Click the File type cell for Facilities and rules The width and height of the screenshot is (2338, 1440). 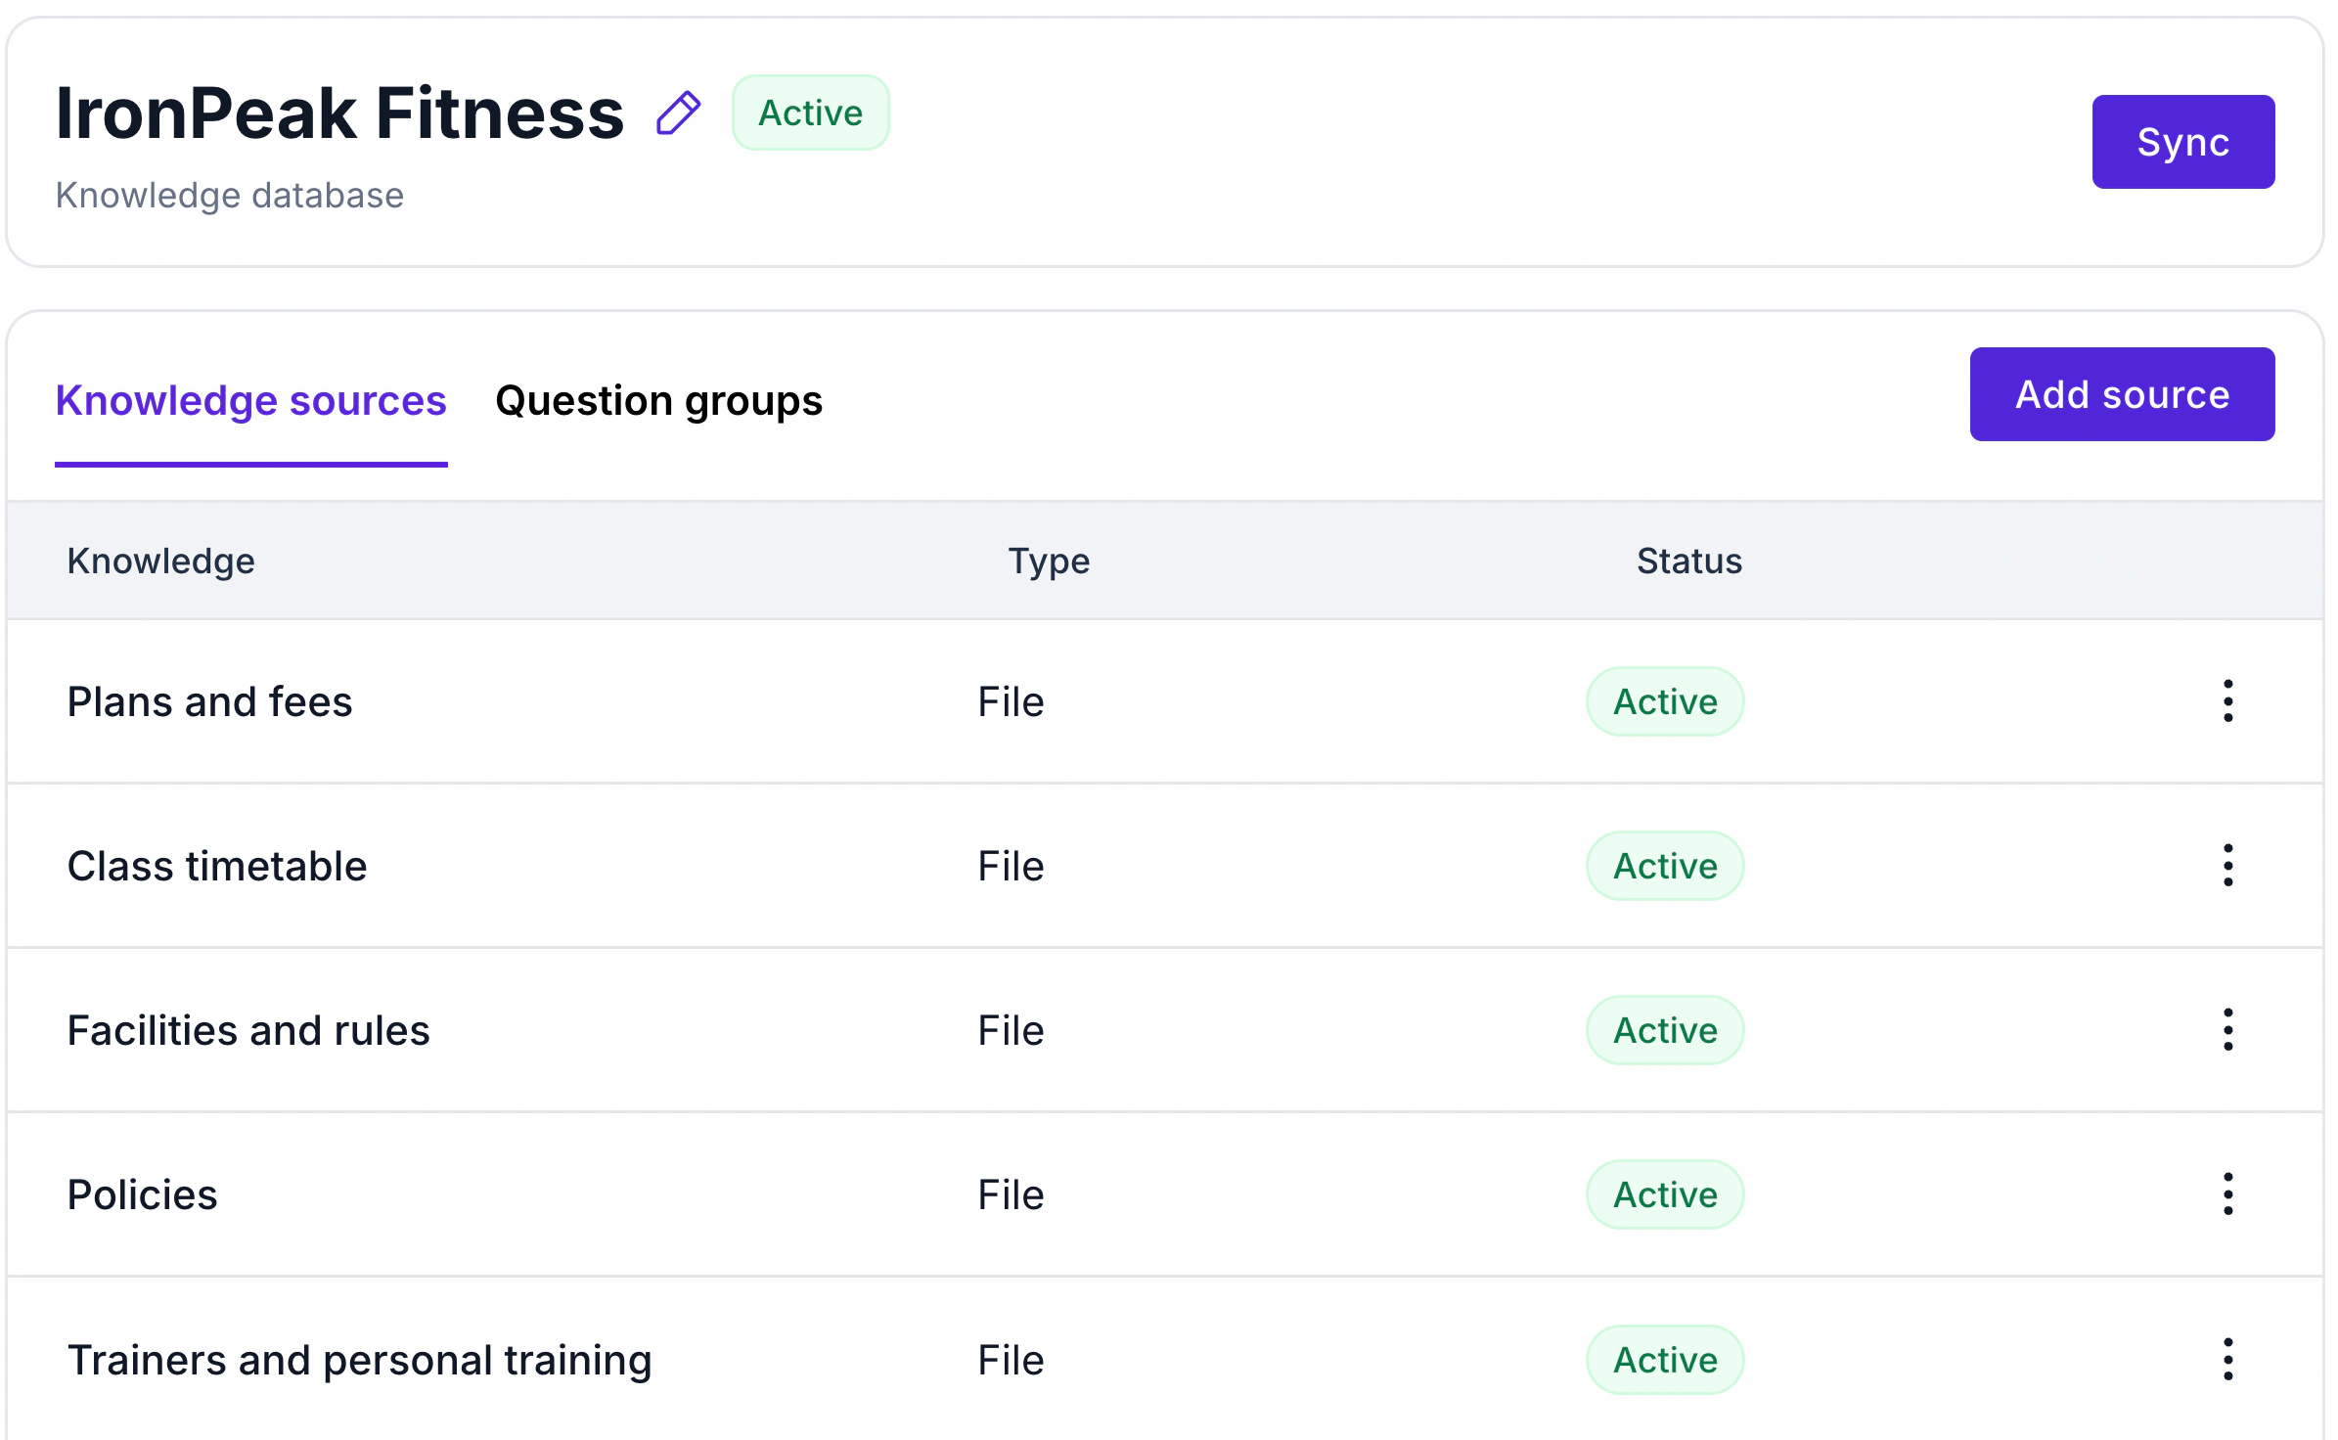(1012, 1030)
